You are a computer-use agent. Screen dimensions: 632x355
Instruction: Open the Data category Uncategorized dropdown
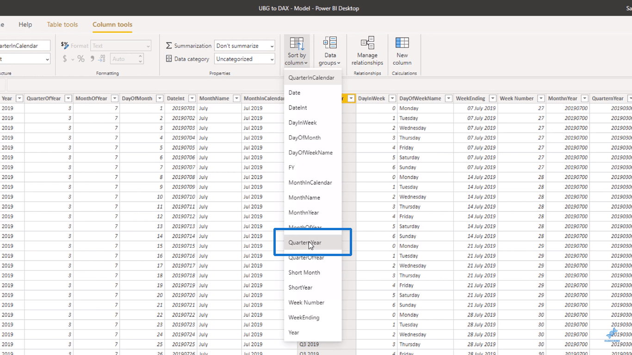[244, 59]
